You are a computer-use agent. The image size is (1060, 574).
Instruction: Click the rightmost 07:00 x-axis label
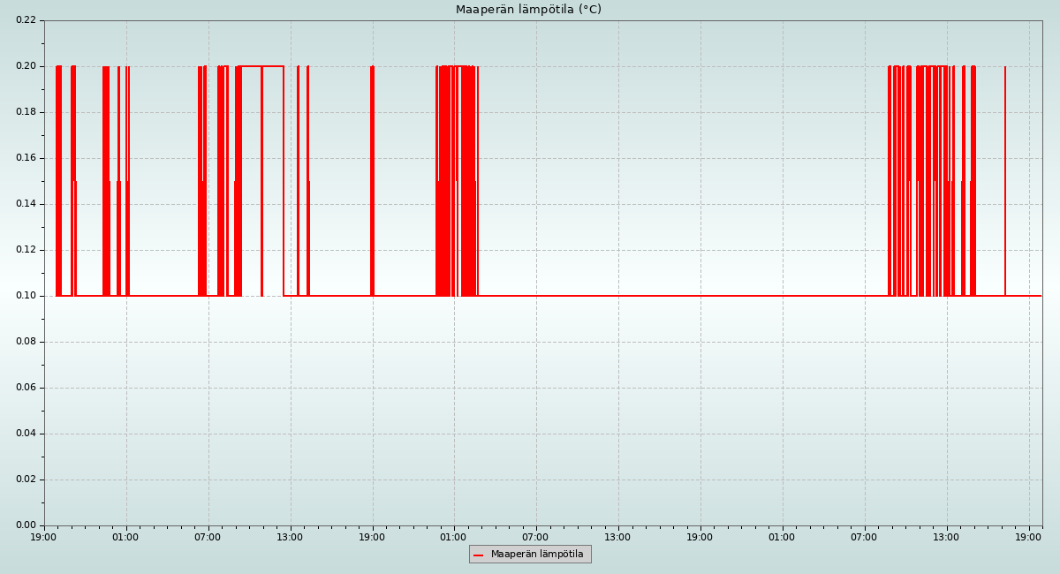(x=864, y=537)
